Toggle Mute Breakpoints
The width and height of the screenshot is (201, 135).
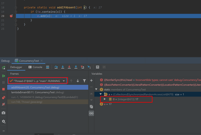tap(4, 104)
